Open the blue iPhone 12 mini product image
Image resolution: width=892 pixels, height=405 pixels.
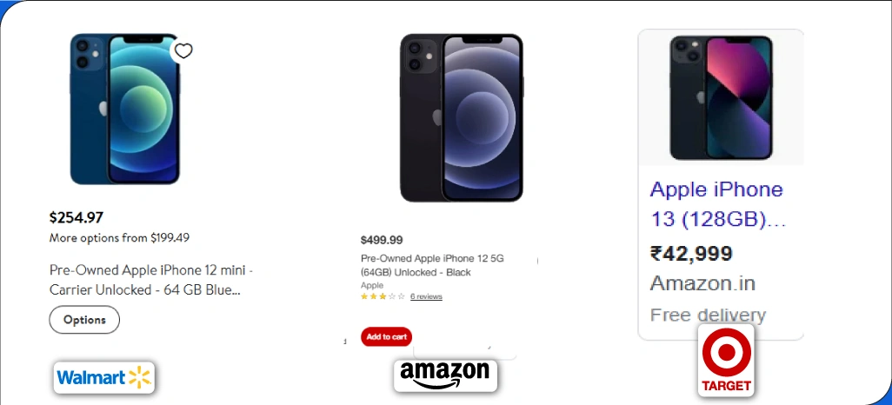(x=124, y=109)
